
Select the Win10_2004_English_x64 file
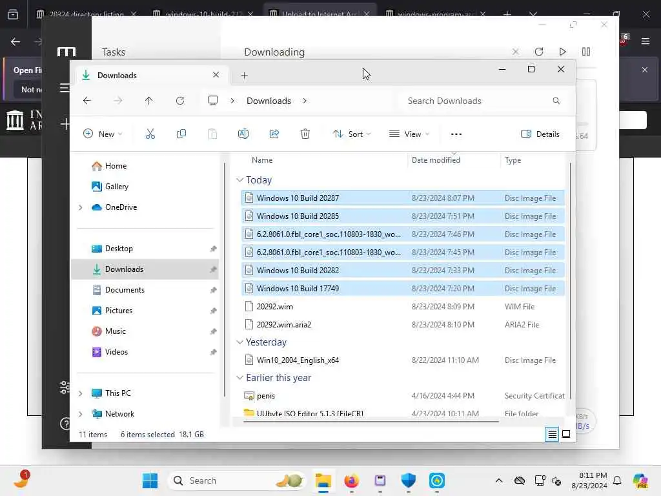coord(403,360)
